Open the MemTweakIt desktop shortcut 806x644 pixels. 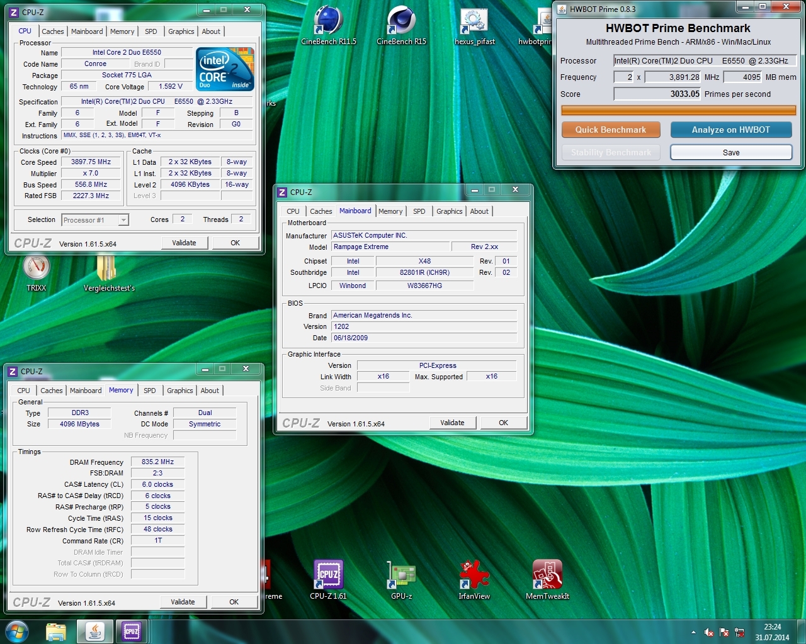pyautogui.click(x=547, y=579)
